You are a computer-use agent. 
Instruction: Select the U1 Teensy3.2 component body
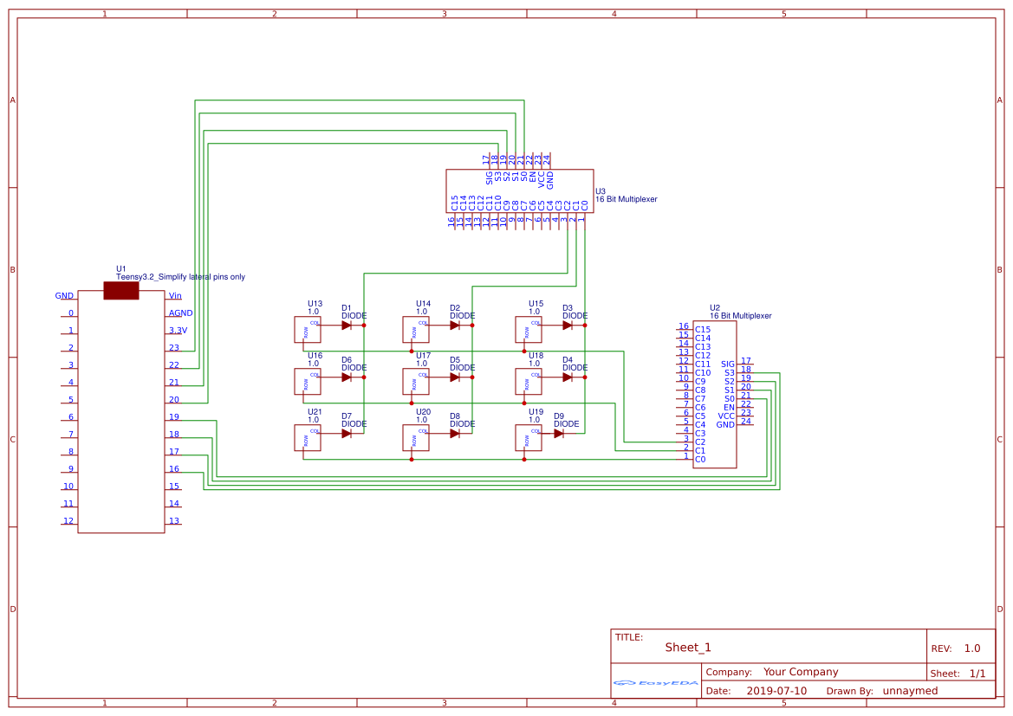pos(121,412)
